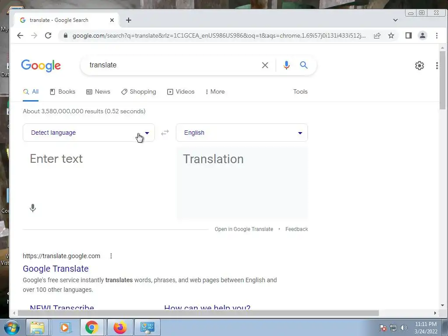The width and height of the screenshot is (448, 336).
Task: Share this page from address bar
Action: point(377,35)
